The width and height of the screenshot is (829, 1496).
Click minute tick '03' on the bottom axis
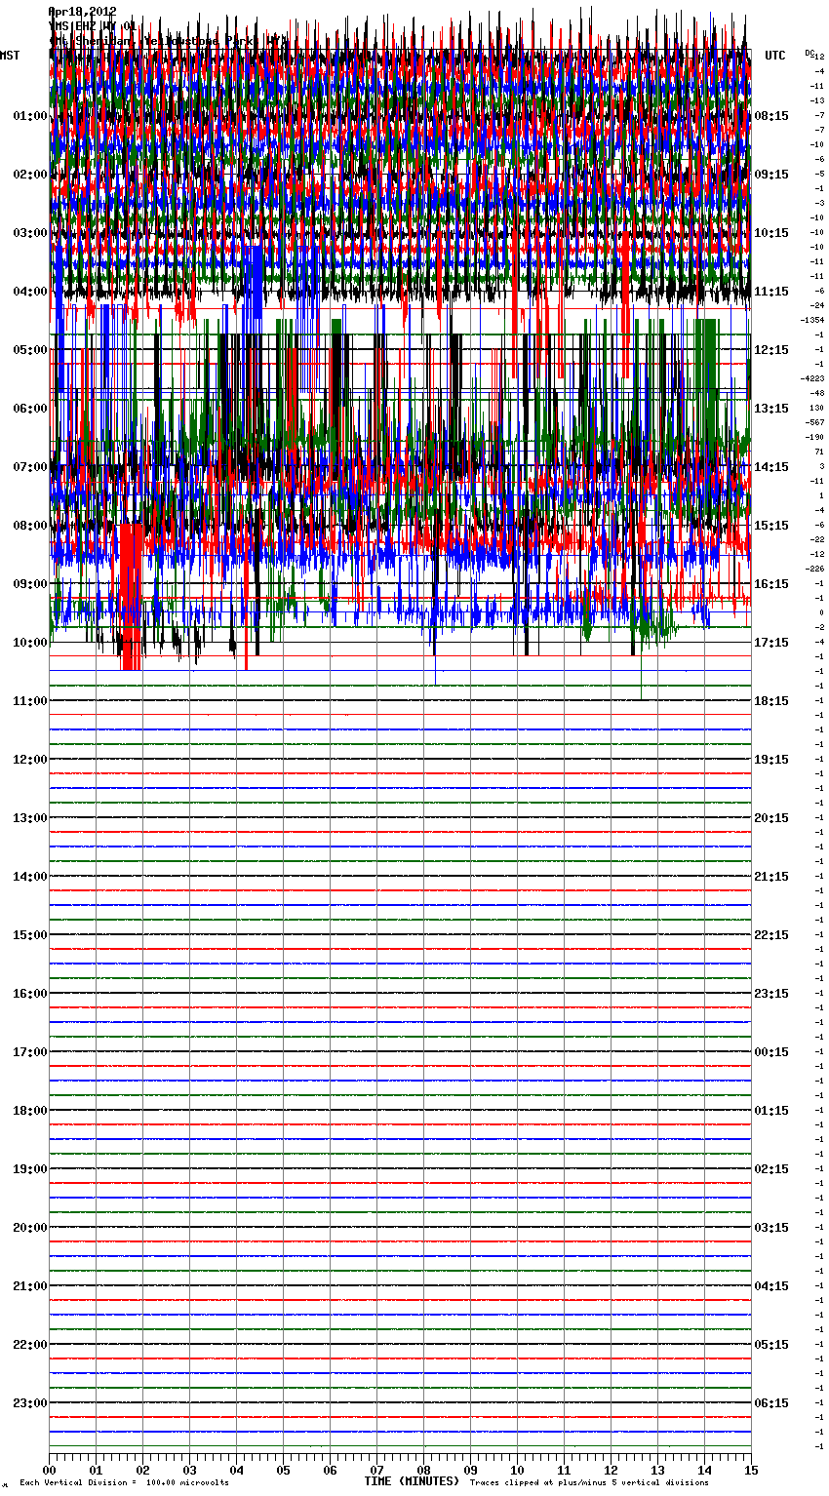[189, 1470]
